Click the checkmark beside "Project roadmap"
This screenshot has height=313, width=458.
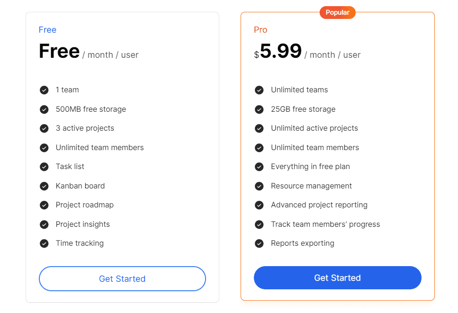click(x=44, y=205)
